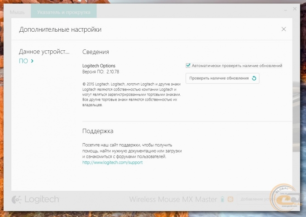Click the Logitech Options product name
The height and width of the screenshot is (217, 306).
pos(99,66)
